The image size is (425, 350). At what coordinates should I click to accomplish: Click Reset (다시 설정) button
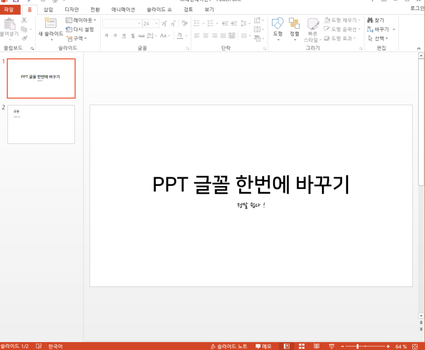[x=80, y=29]
